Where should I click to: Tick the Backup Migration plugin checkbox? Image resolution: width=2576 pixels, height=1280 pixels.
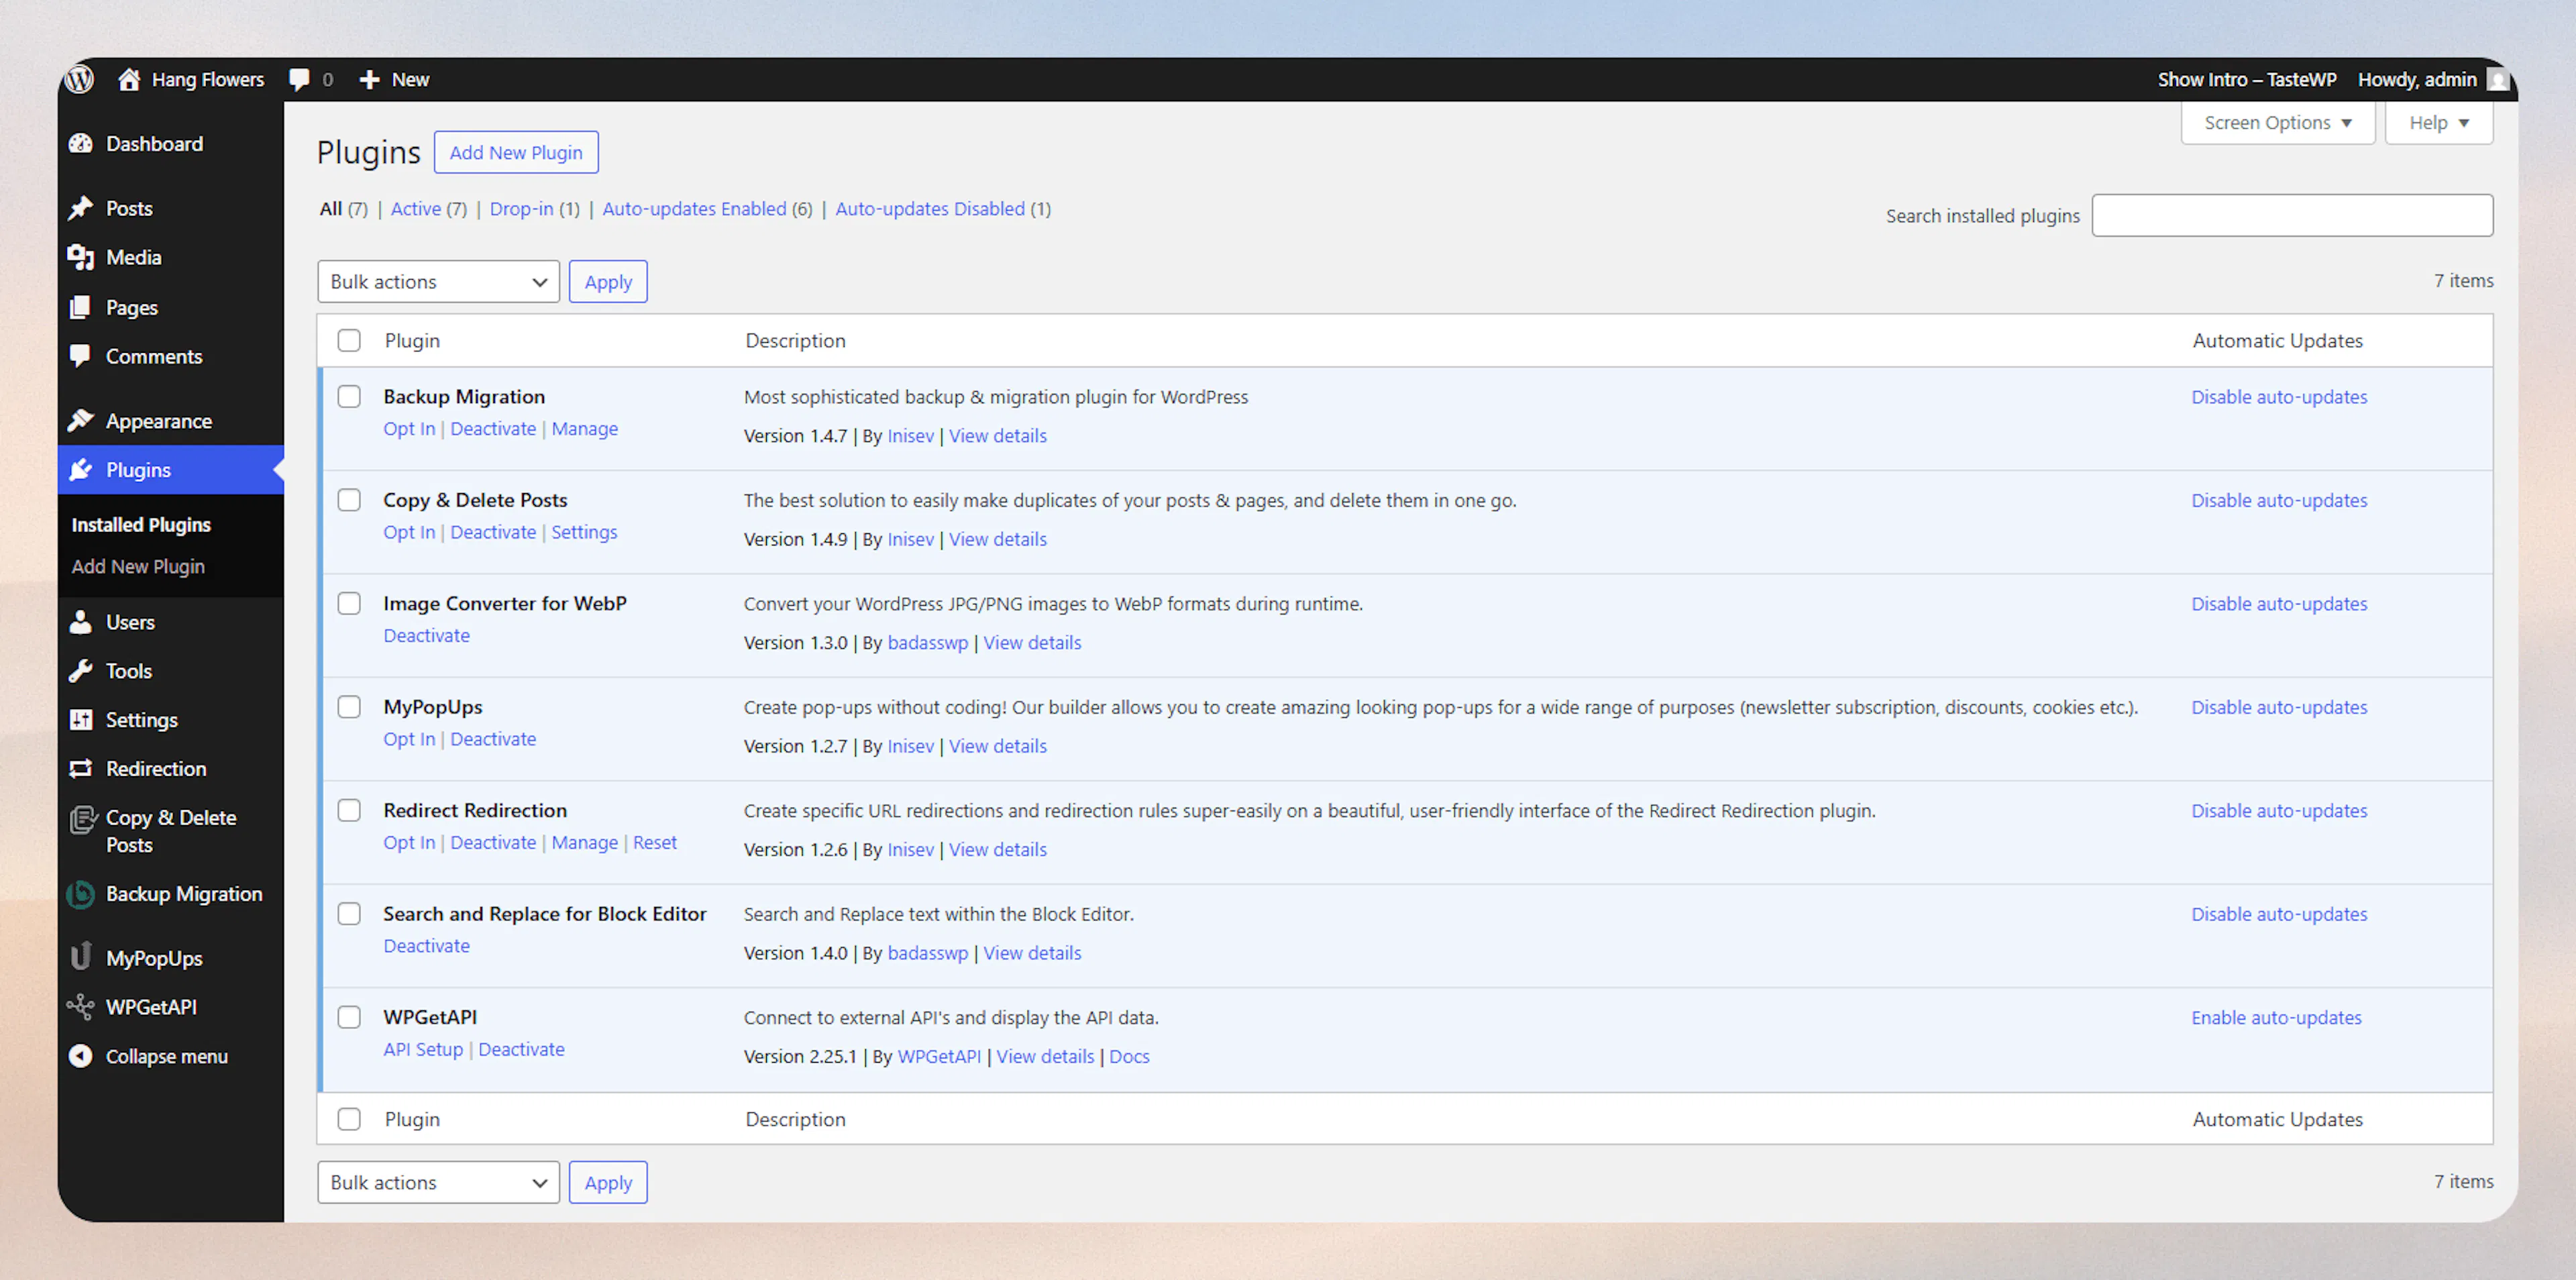click(349, 396)
